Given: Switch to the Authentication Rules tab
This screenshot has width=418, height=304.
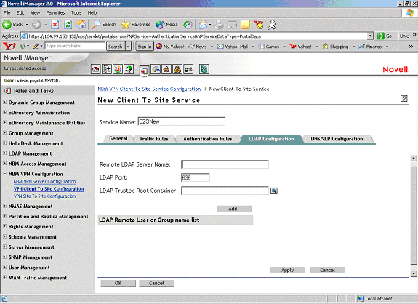Looking at the screenshot, I should pos(207,139).
